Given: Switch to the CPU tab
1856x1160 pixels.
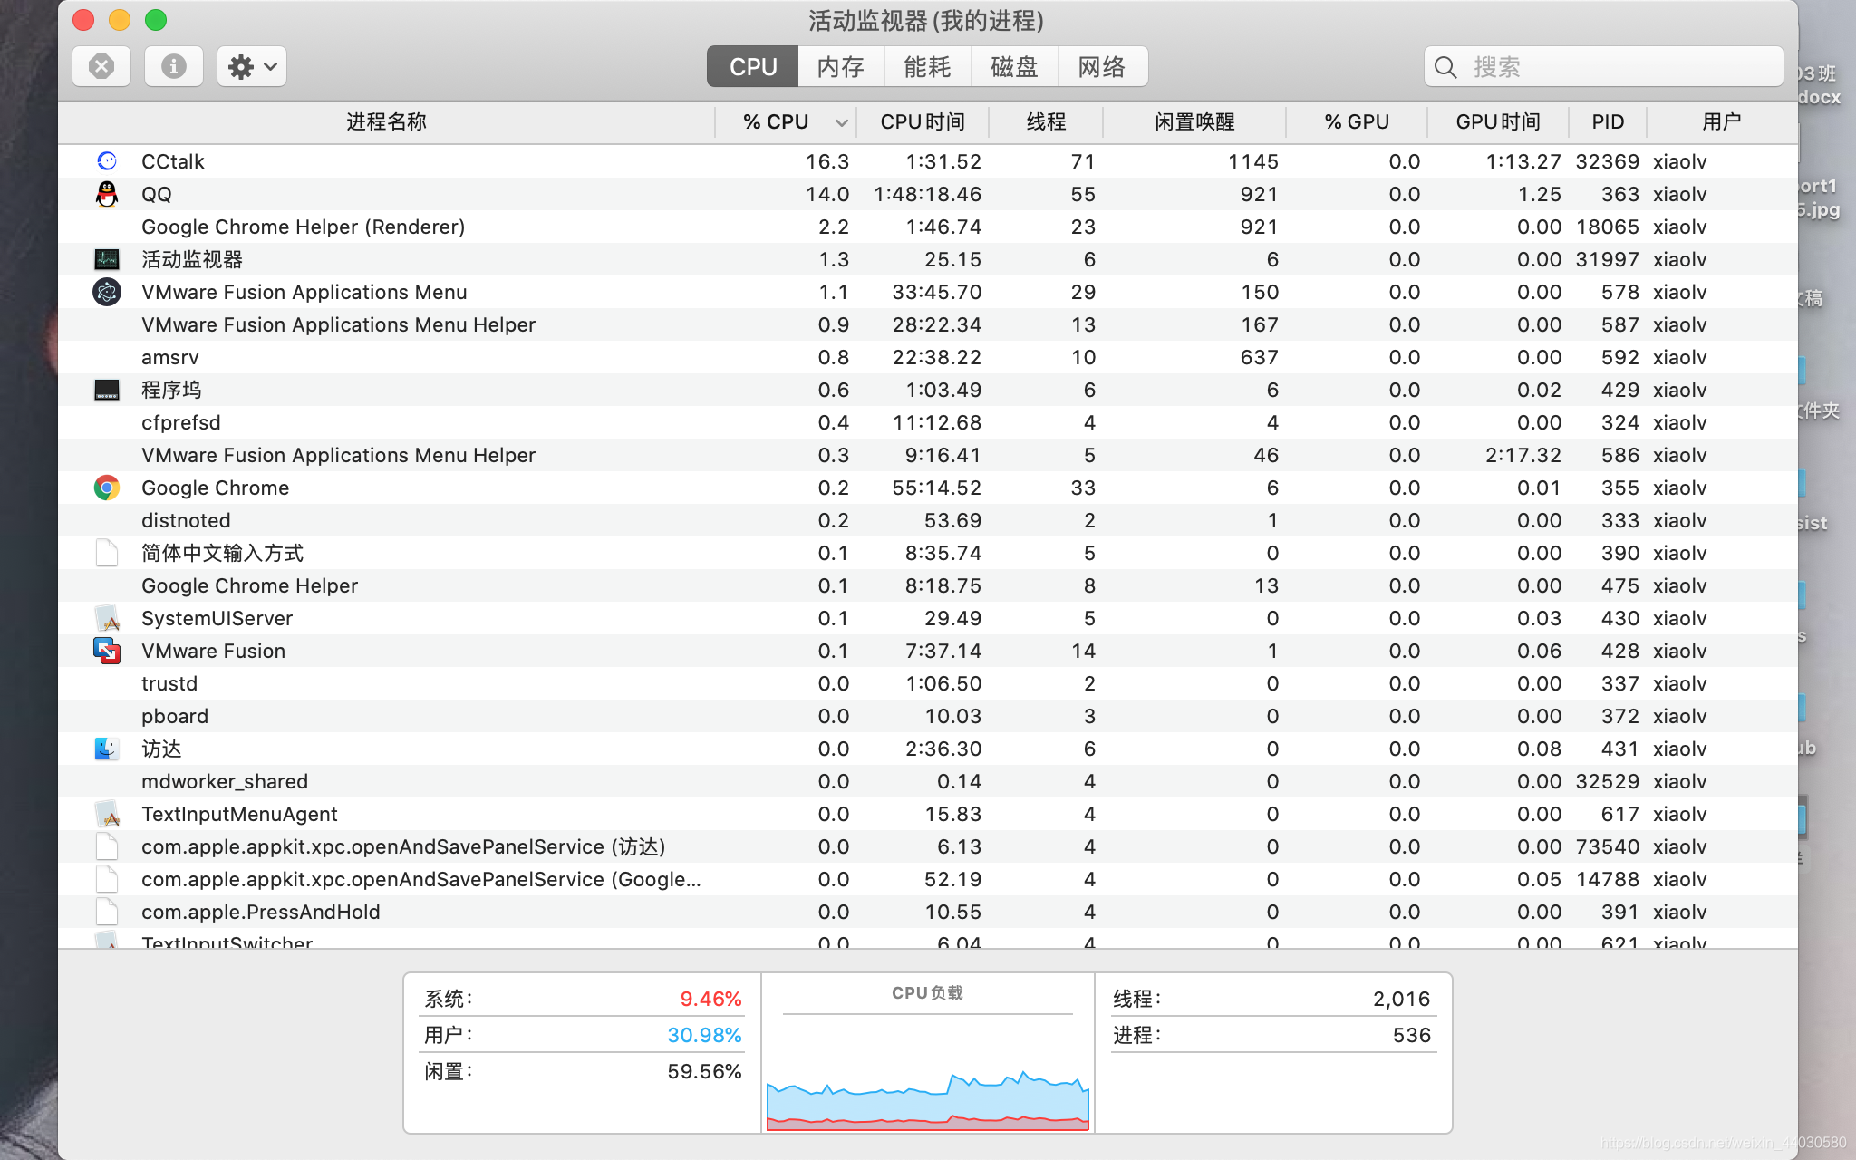Looking at the screenshot, I should coord(752,66).
